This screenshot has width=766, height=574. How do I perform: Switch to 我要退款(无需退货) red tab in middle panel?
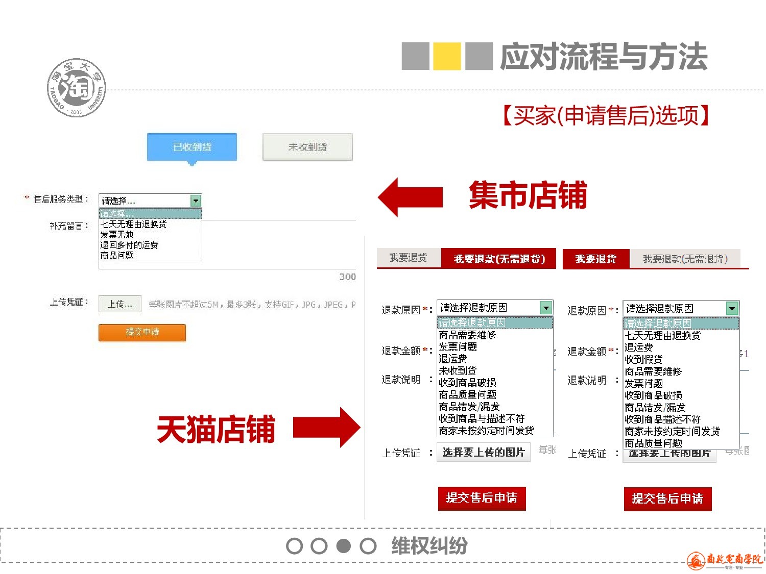coord(499,259)
